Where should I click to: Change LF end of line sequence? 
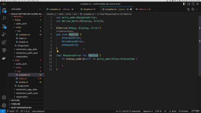(165, 111)
